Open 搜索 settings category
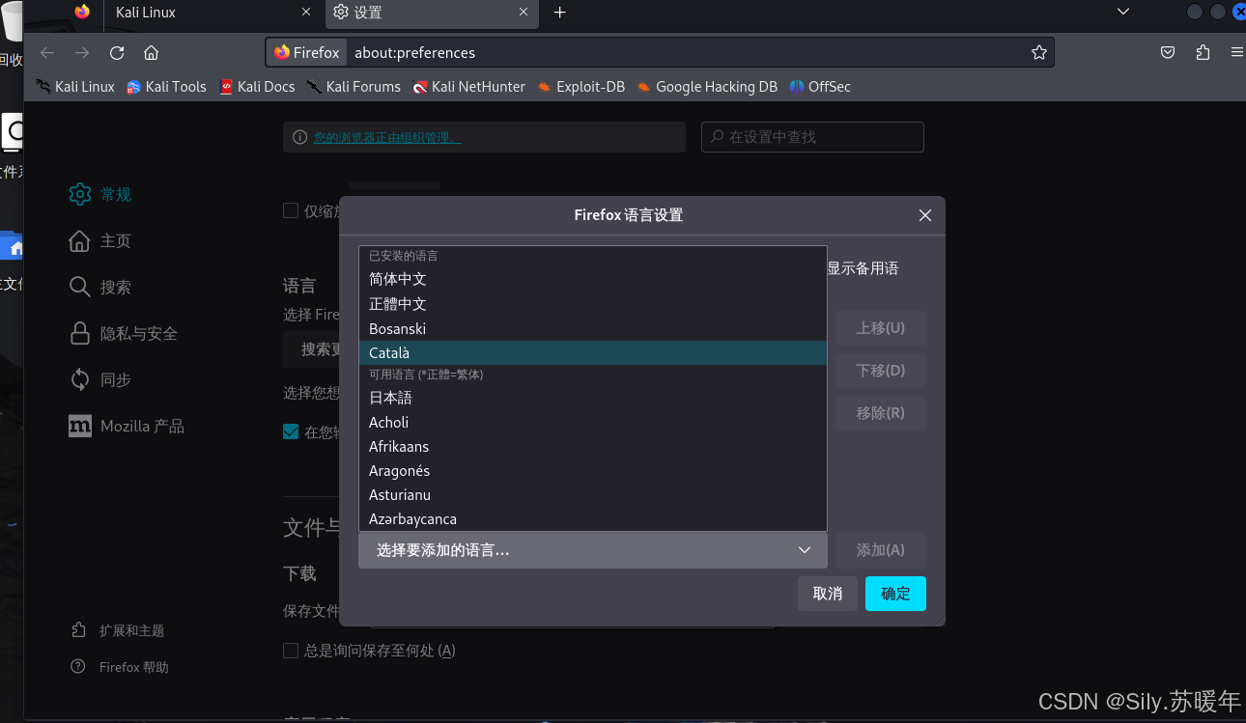The height and width of the screenshot is (723, 1246). [x=100, y=287]
